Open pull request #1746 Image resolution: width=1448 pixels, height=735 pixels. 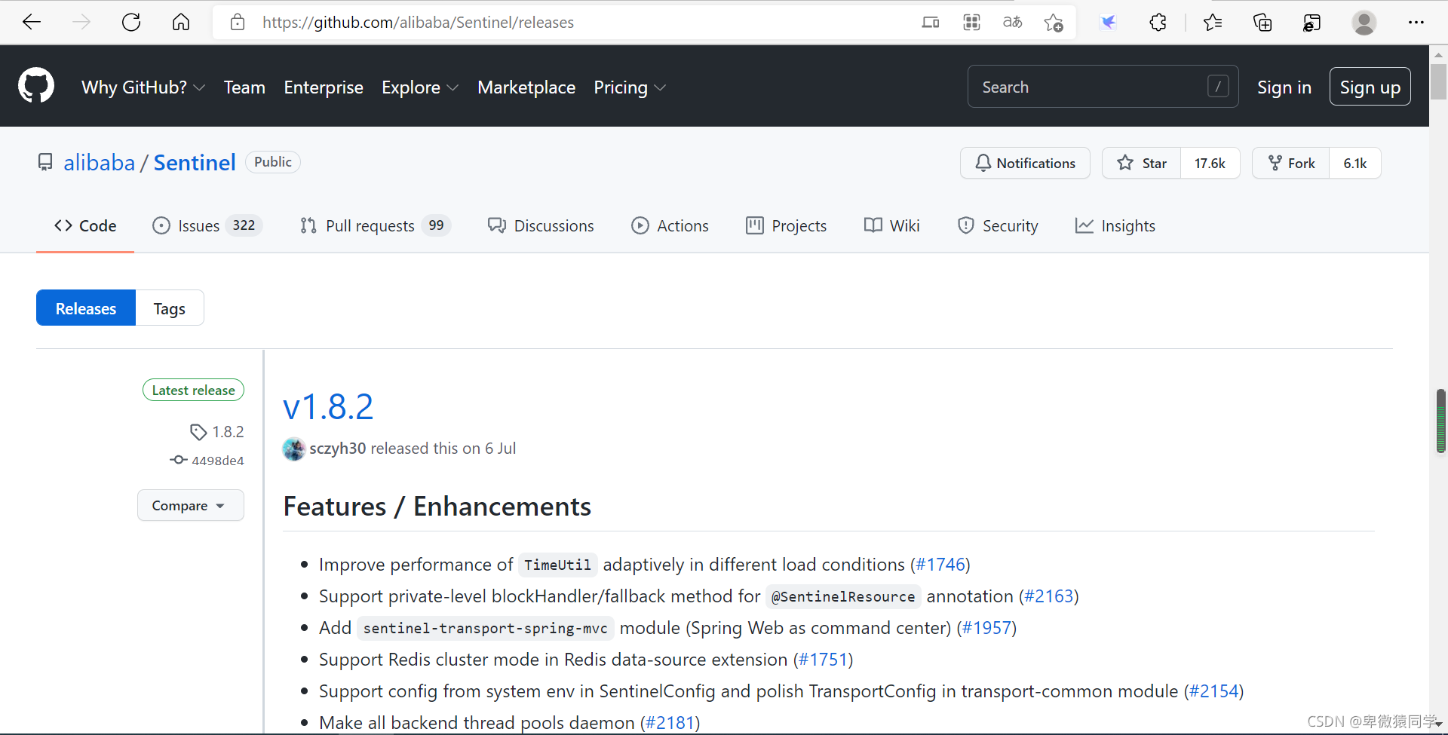[940, 564]
